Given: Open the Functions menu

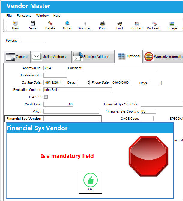Looking at the screenshot, I should point(24,16).
